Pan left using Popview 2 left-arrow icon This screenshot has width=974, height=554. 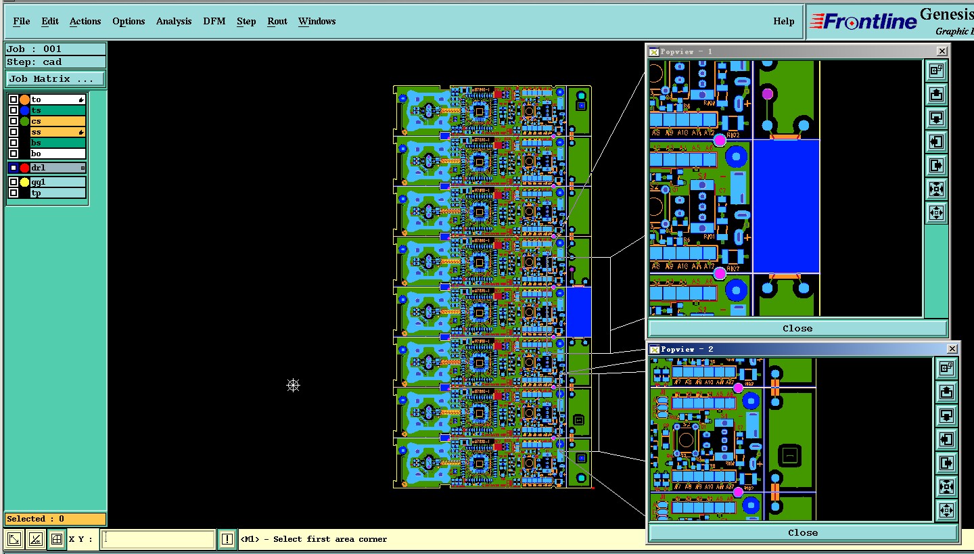click(x=946, y=439)
